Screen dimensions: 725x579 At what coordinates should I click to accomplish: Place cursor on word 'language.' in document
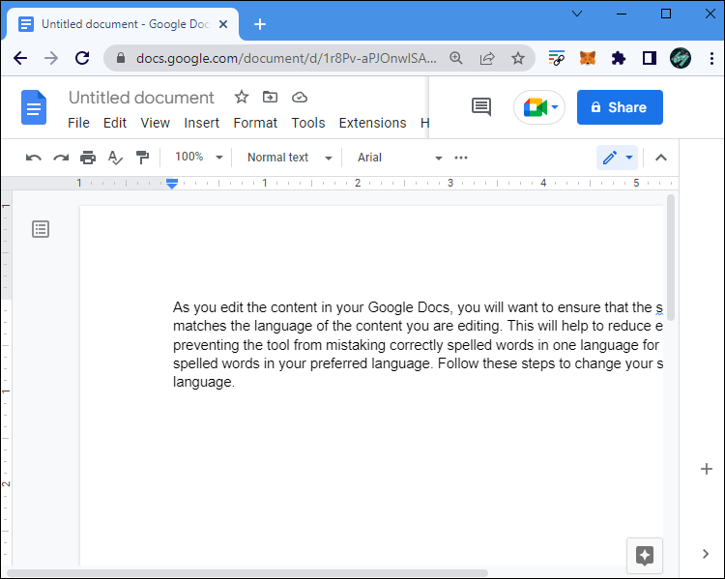coord(204,382)
